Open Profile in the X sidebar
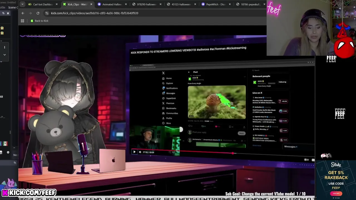The image size is (356, 200). point(167,118)
